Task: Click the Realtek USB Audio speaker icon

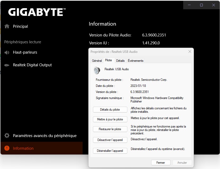Action: (x=97, y=70)
